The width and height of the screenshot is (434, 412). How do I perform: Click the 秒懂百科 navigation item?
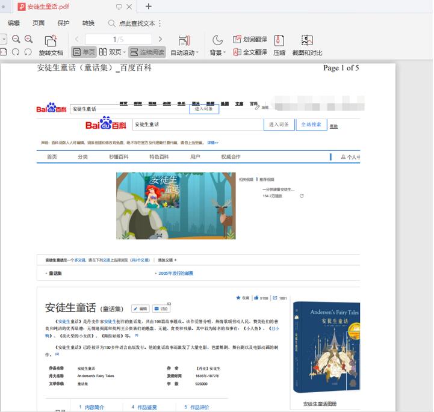pyautogui.click(x=119, y=157)
